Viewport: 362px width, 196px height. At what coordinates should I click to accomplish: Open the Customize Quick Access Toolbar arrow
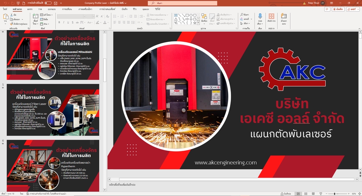(61, 3)
